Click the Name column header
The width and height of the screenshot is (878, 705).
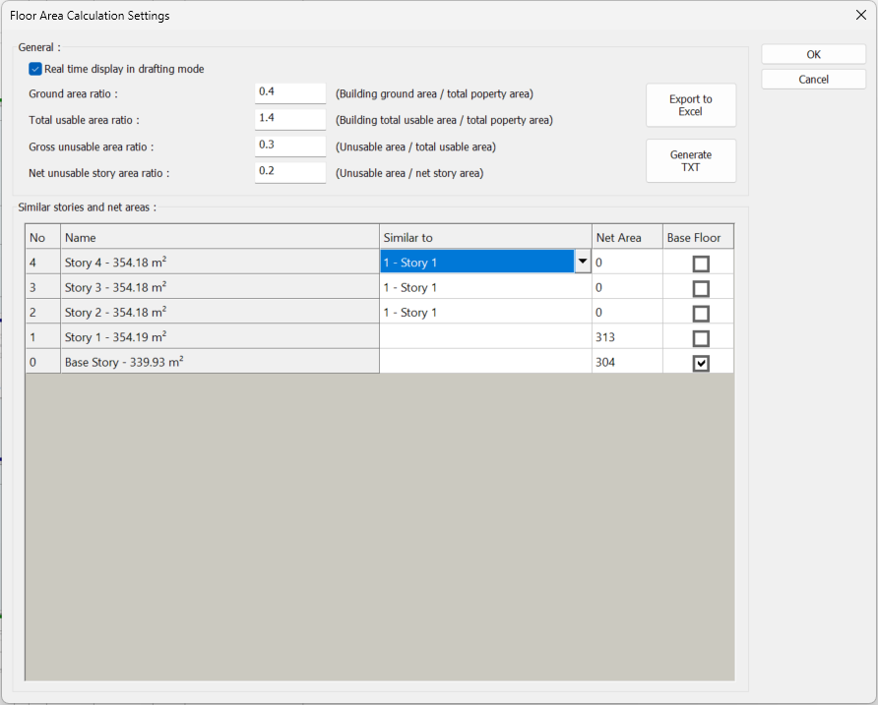click(219, 238)
